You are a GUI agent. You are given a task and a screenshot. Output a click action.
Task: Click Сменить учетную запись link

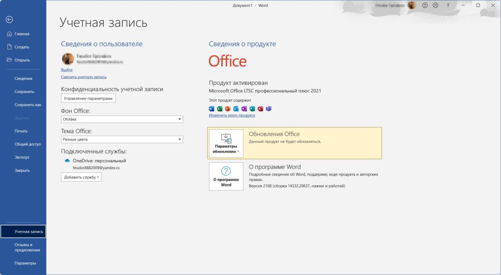pos(84,77)
